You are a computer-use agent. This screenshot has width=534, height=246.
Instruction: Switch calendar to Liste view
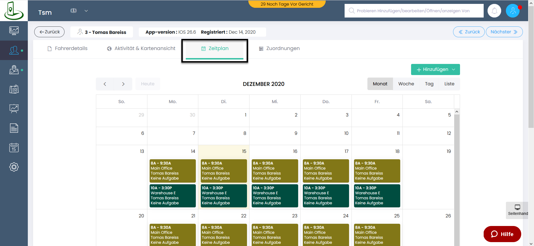coord(449,84)
